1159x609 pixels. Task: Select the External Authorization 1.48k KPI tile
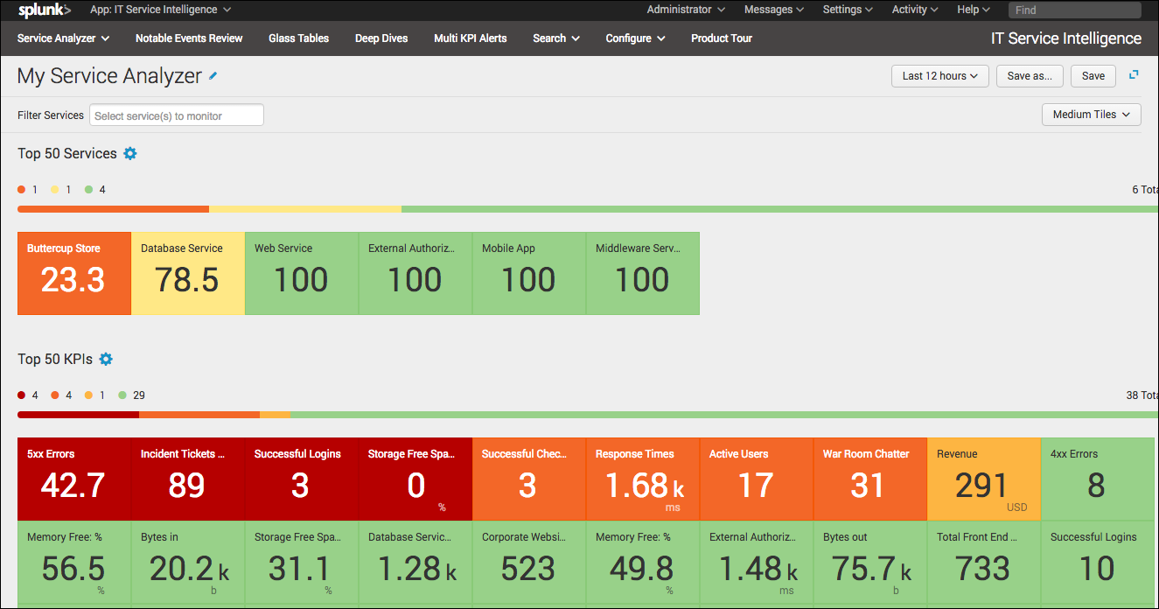757,562
